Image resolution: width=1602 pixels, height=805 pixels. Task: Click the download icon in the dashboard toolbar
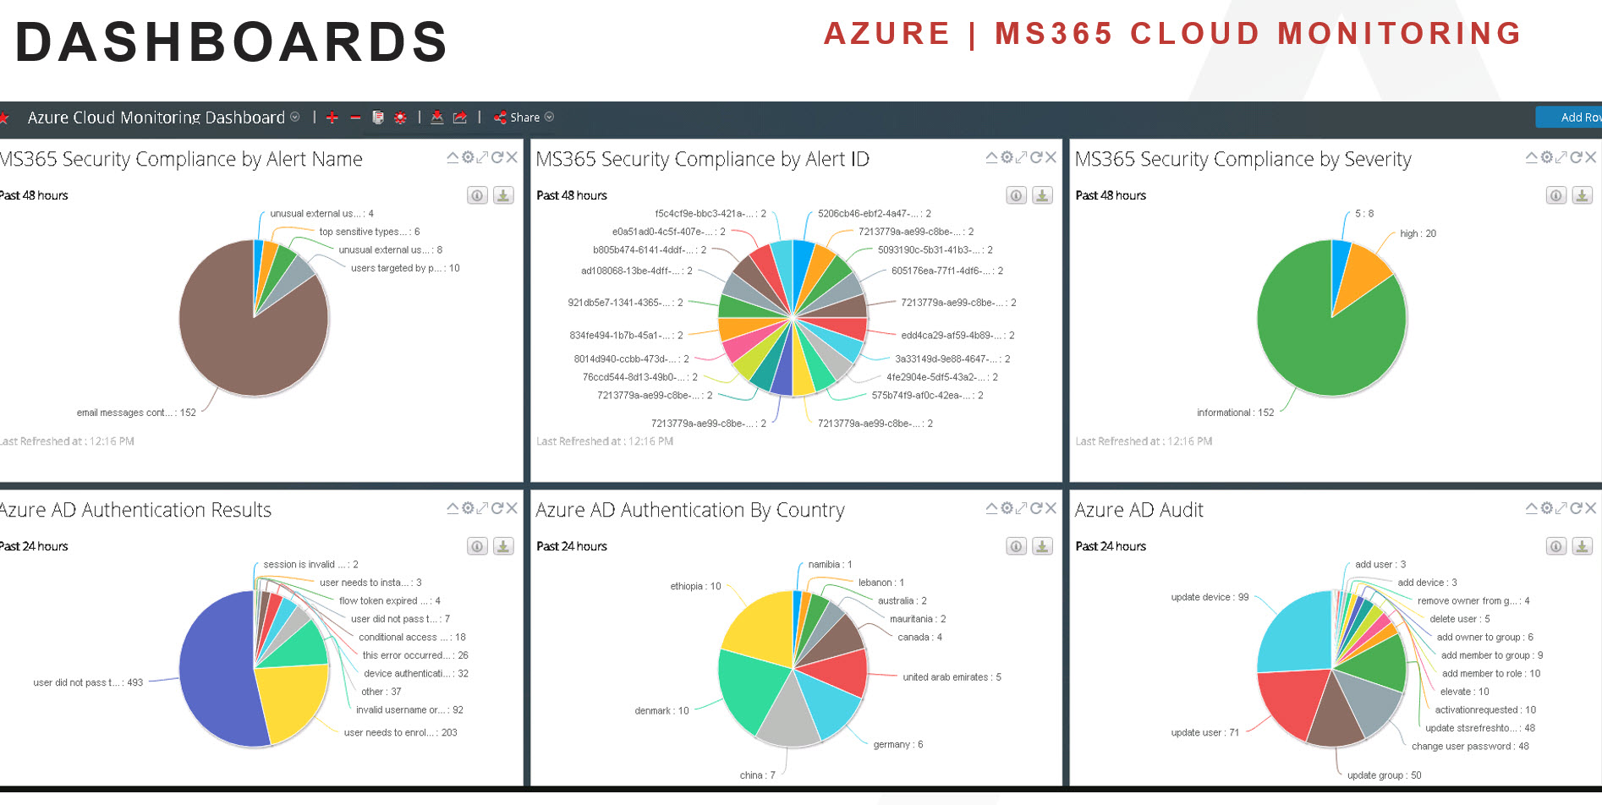(437, 118)
